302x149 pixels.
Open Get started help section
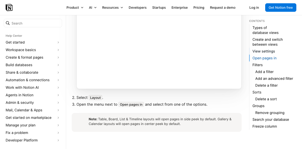(x=15, y=42)
